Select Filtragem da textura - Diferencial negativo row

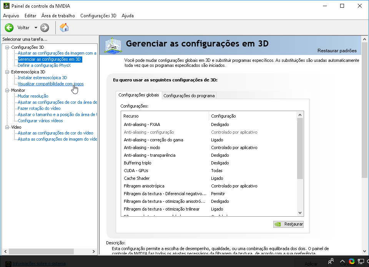[209, 194]
